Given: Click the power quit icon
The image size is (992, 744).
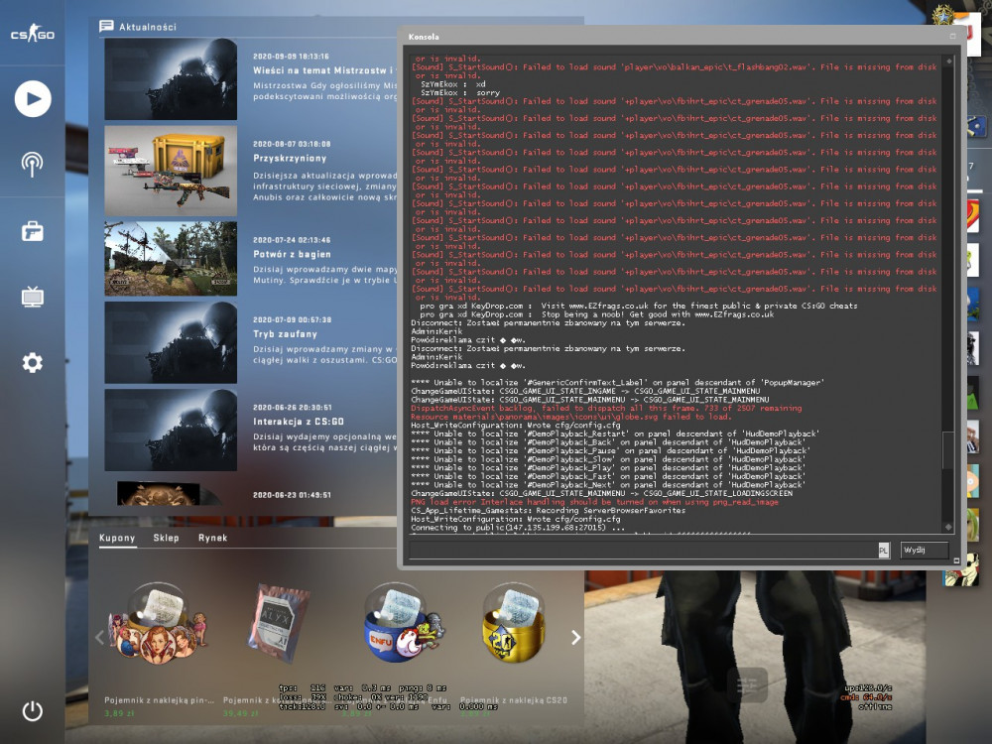Looking at the screenshot, I should point(33,710).
